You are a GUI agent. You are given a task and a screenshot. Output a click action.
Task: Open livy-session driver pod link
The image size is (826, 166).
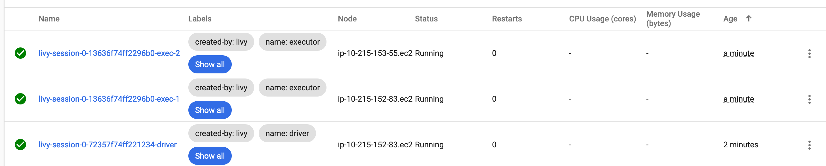108,145
